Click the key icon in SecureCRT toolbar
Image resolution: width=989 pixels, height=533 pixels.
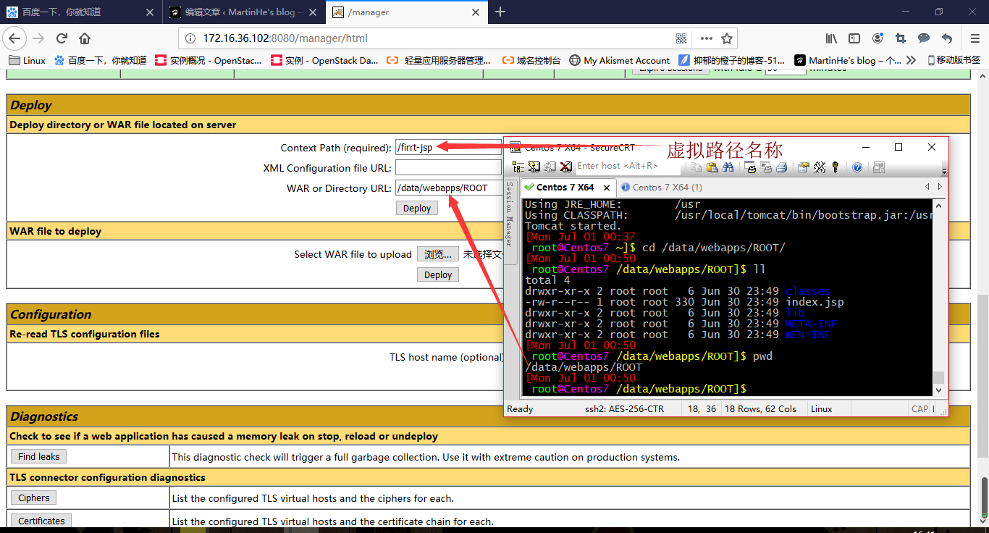coord(836,167)
